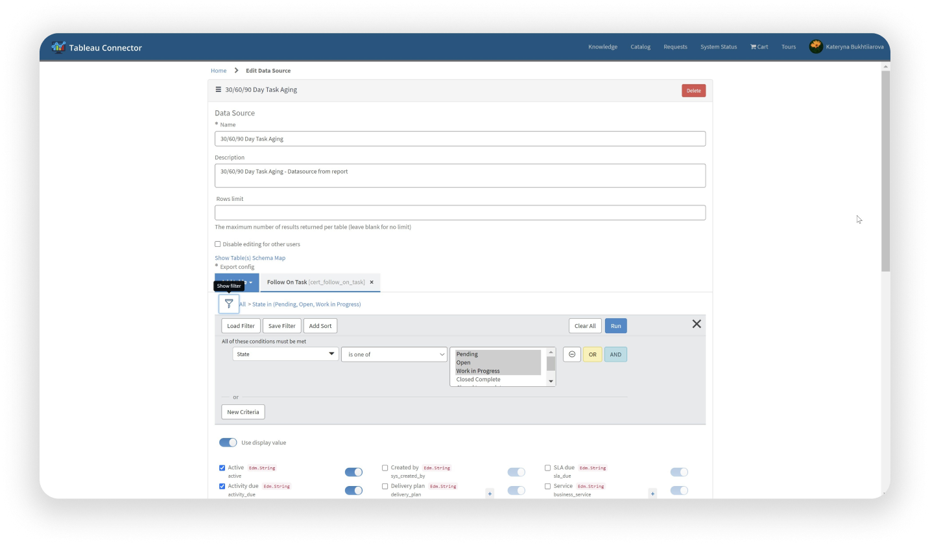Click the hamburger icon beside 30/60/90 Day Task Aging
This screenshot has width=930, height=545.
pyautogui.click(x=219, y=89)
